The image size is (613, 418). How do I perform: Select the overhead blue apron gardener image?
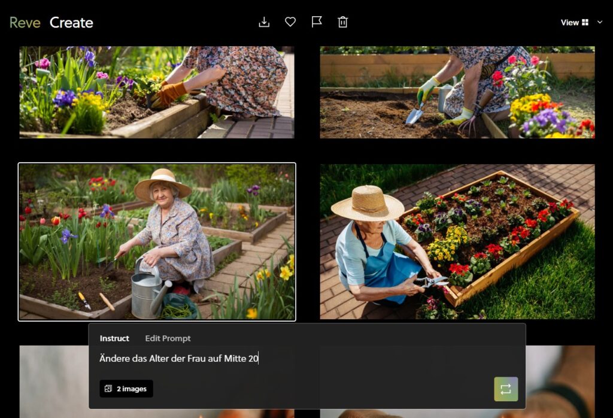coord(457,242)
